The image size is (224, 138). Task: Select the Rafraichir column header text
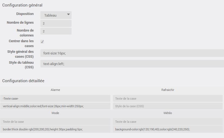(168, 90)
